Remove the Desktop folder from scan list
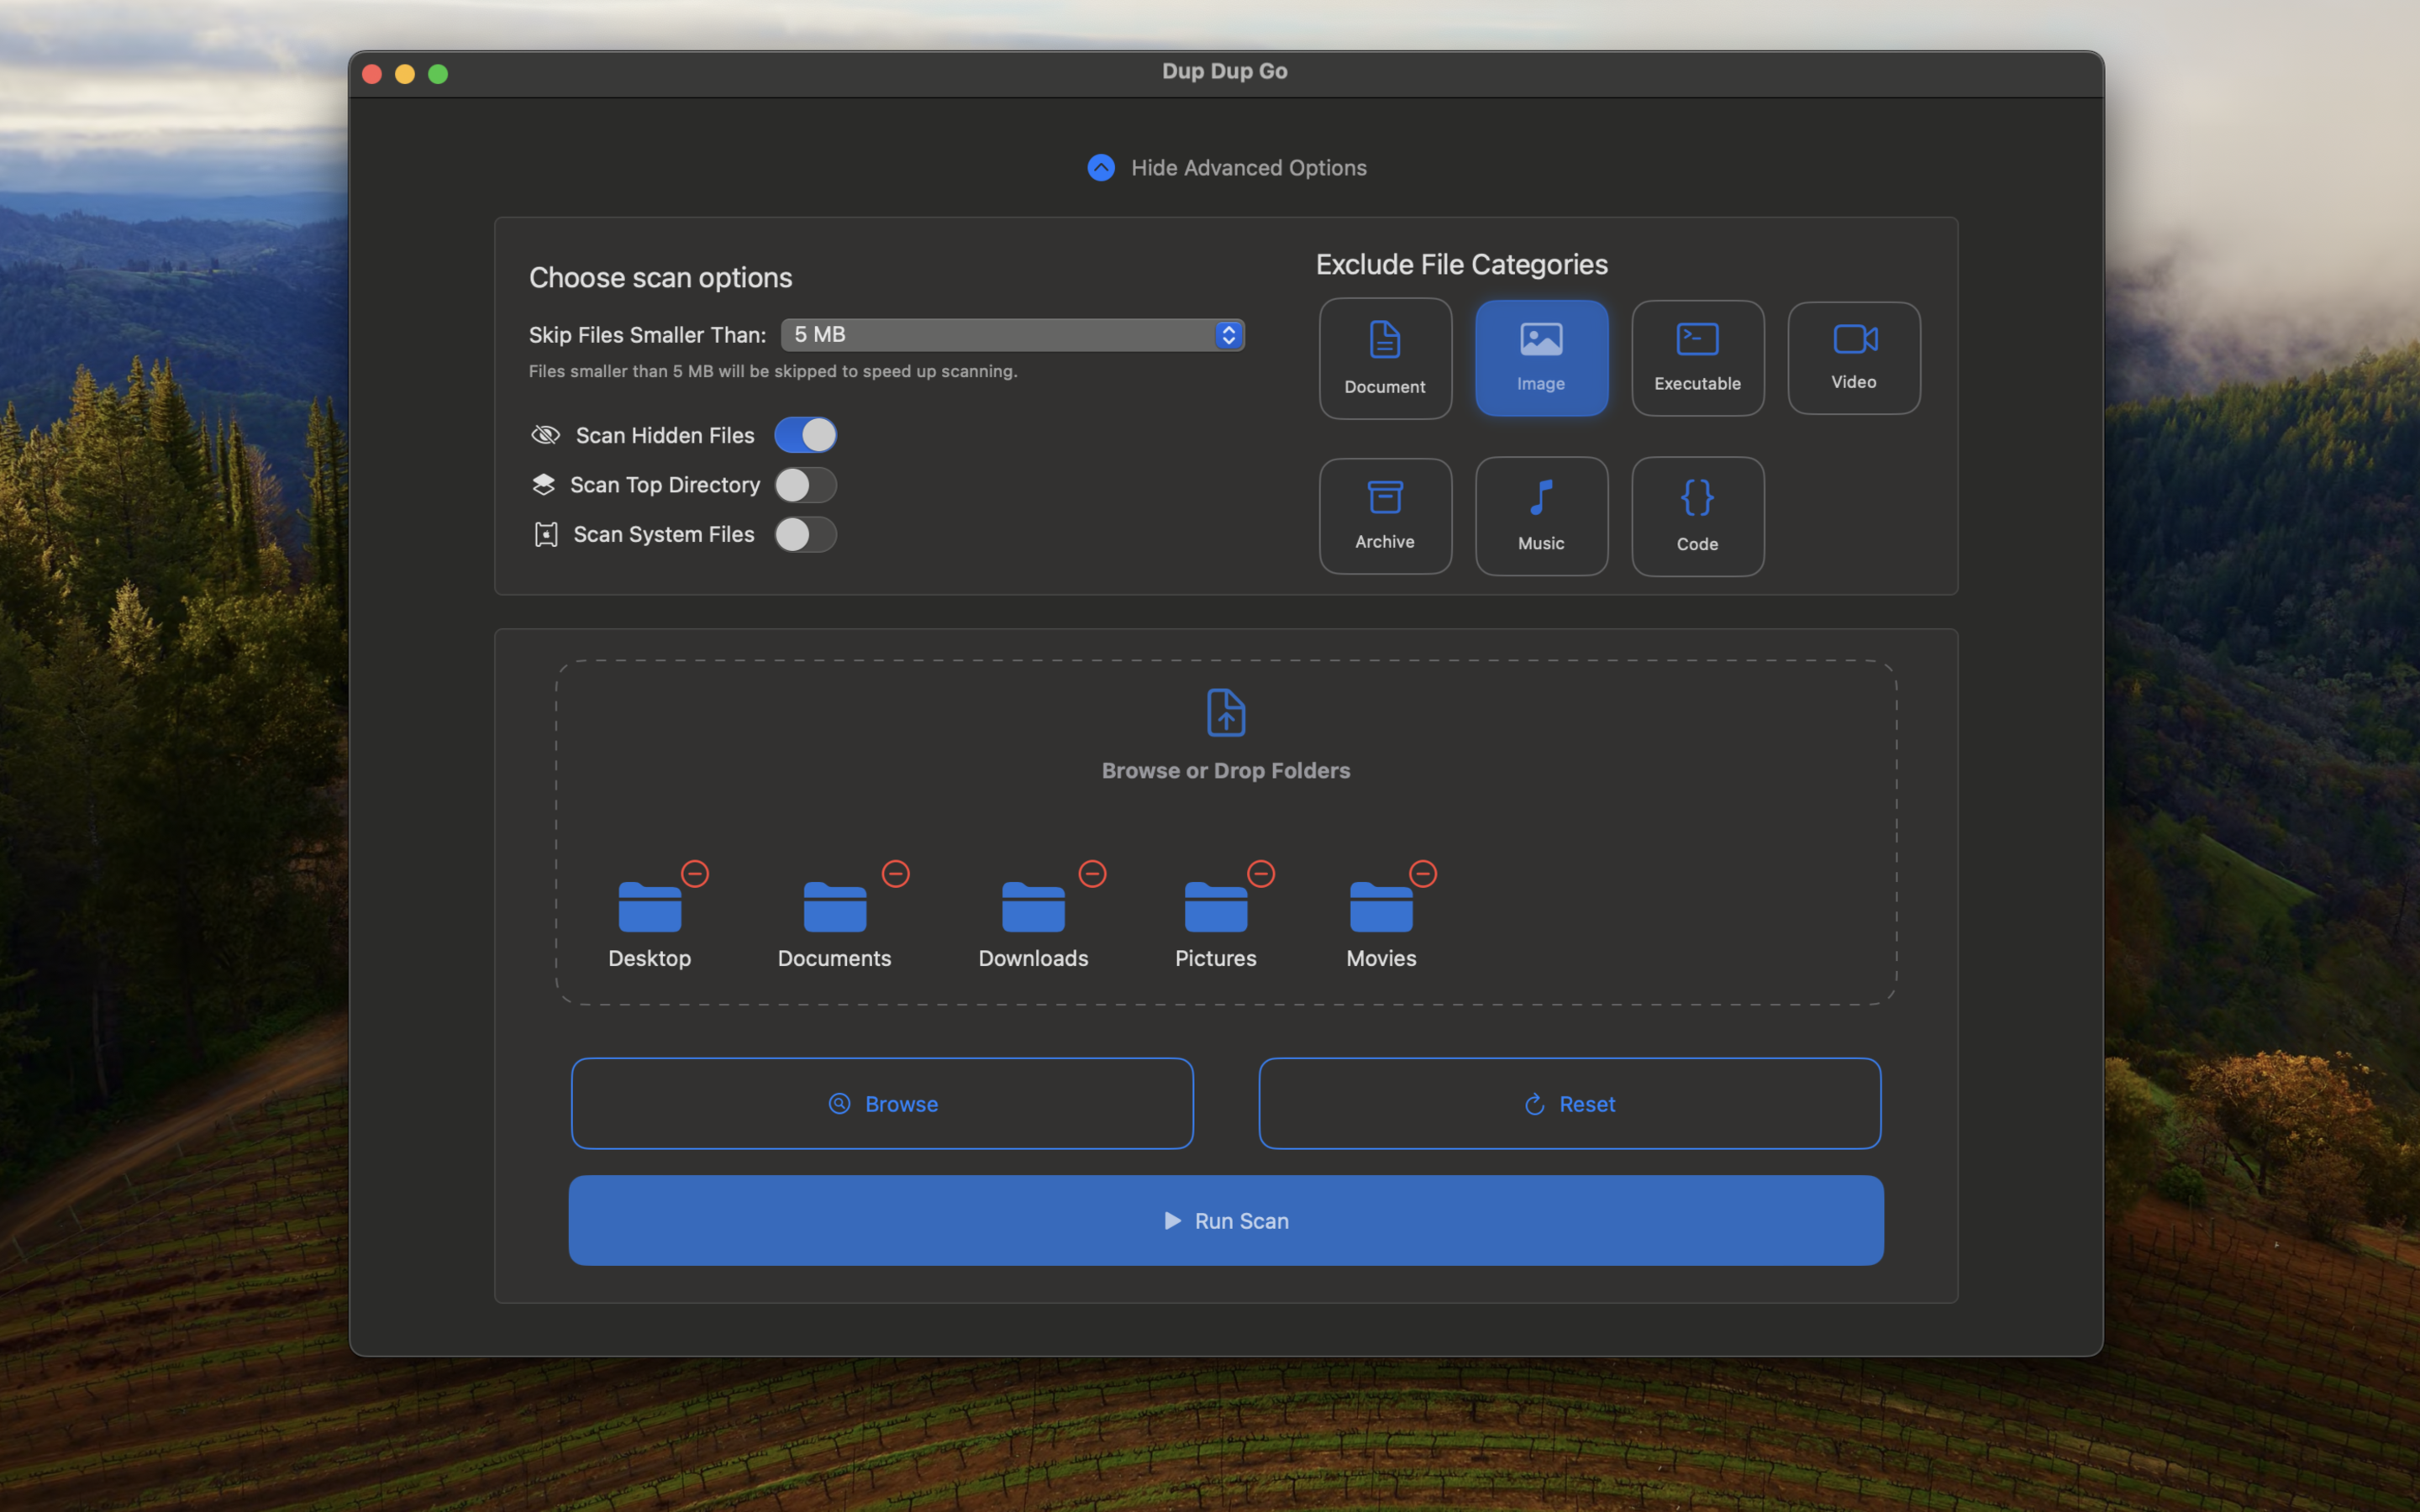The width and height of the screenshot is (2420, 1512). tap(695, 874)
